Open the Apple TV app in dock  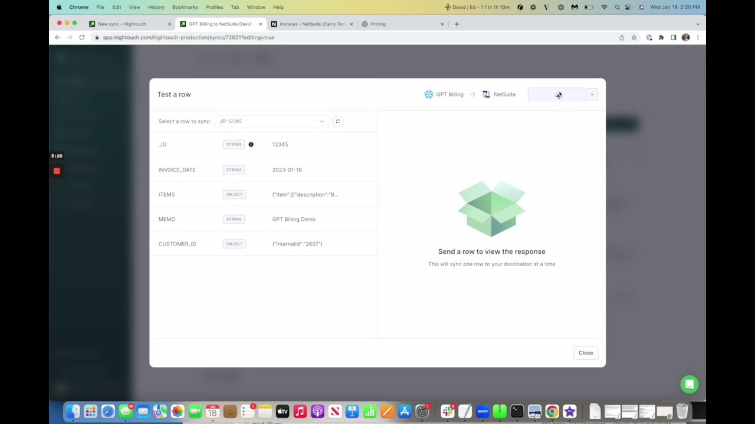click(x=283, y=412)
